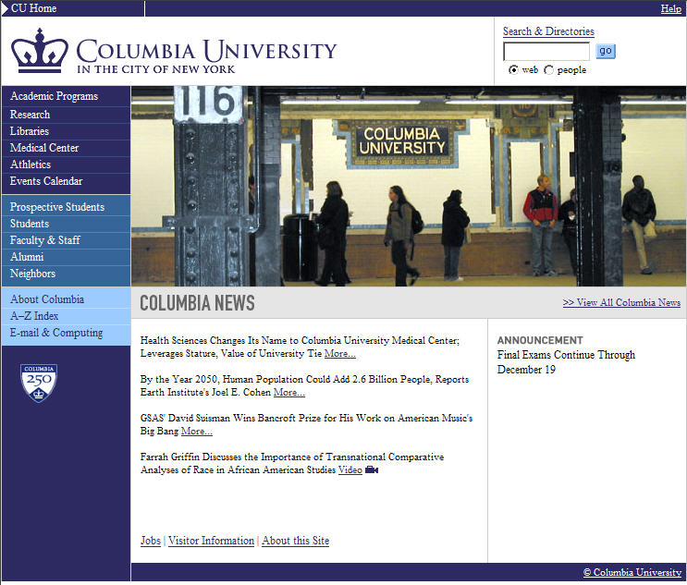Click the CU Home arrow icon

coord(6,8)
